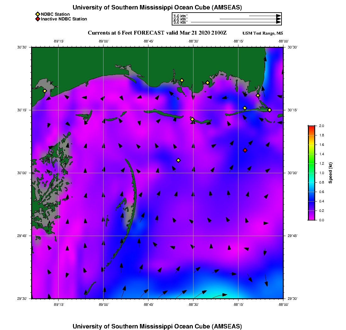Click the red top of the speed colorbar

[x=311, y=127]
